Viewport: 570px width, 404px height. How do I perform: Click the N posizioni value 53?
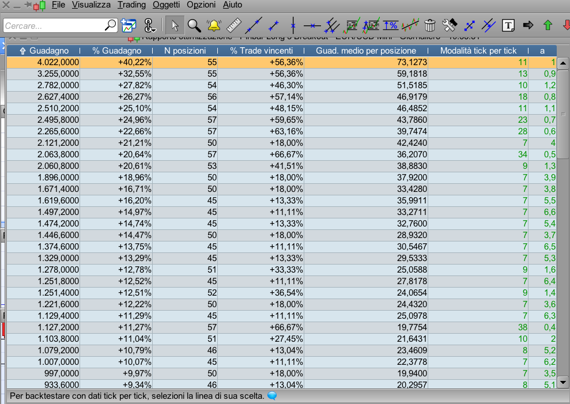click(212, 166)
